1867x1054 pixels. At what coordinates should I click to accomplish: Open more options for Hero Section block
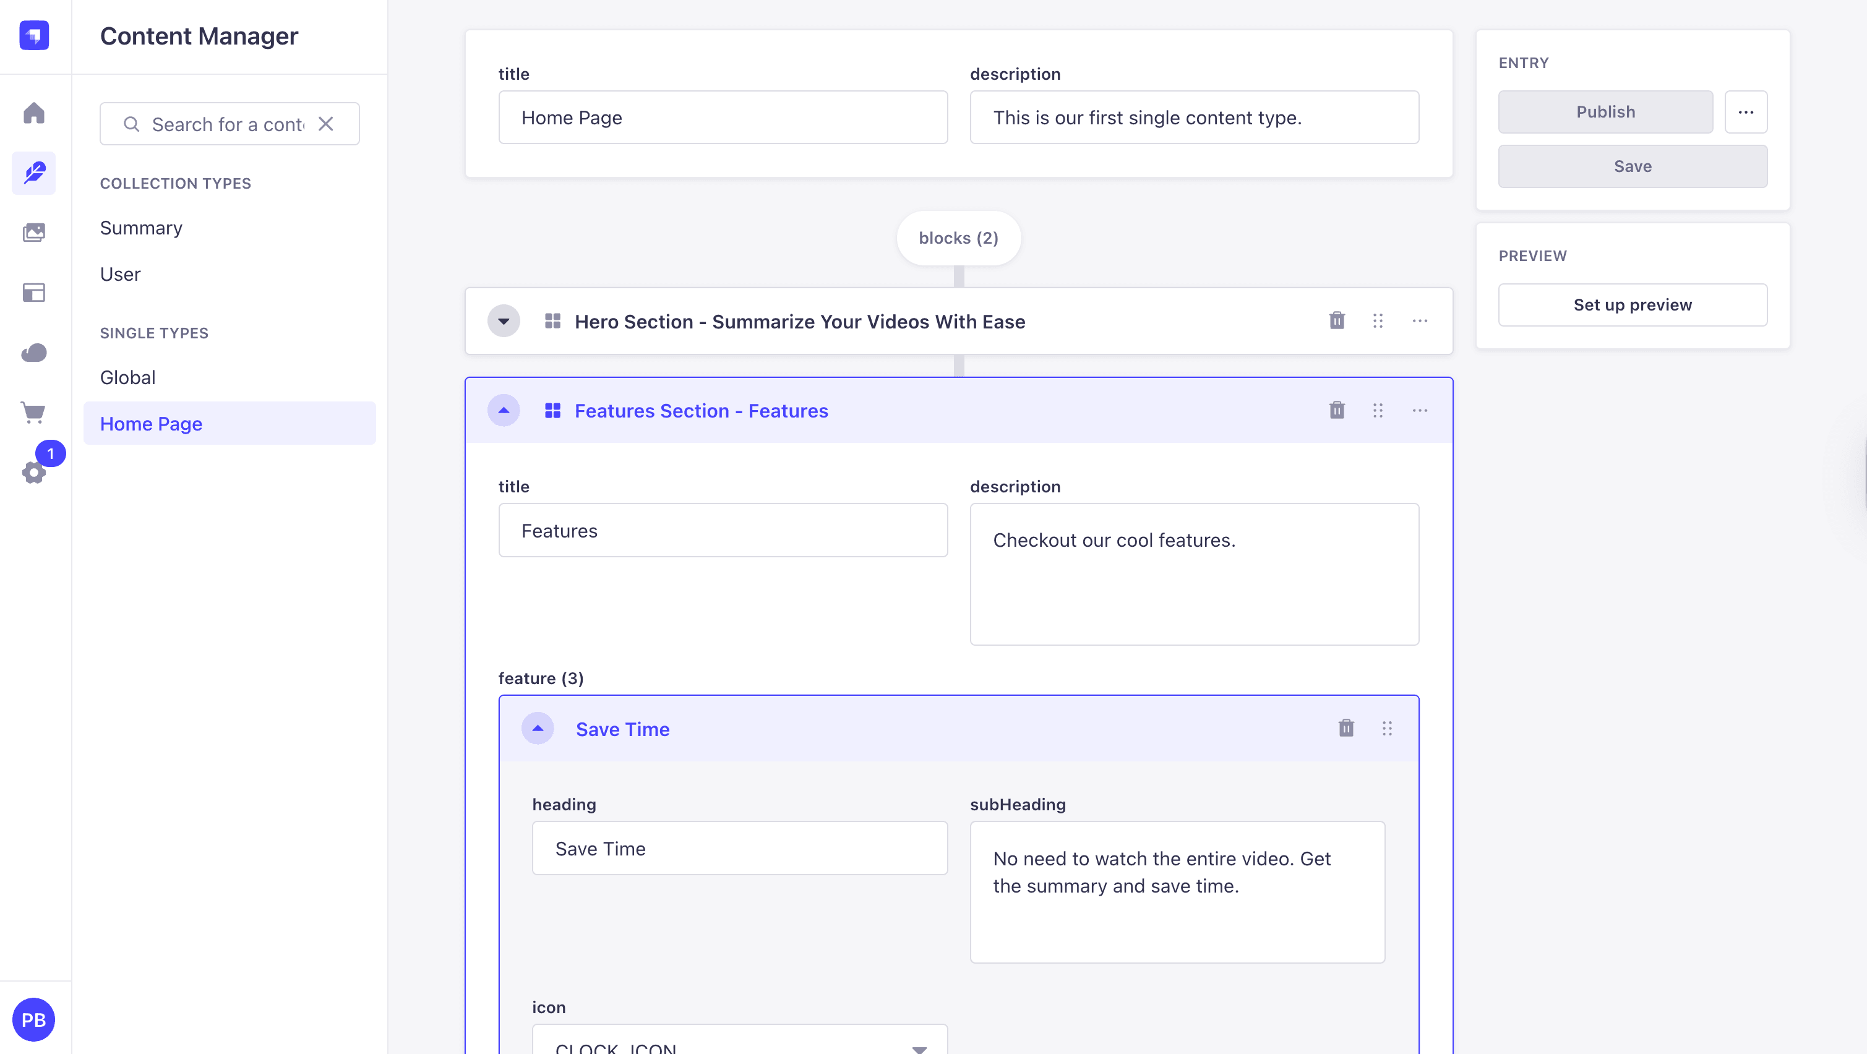[1420, 320]
